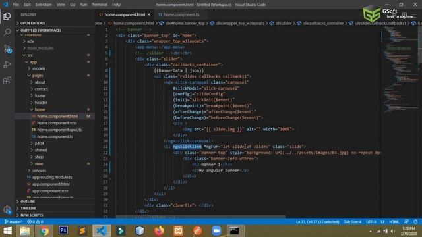Collapse the pages folder
Viewport: 422px width, 237px height.
tap(38, 76)
